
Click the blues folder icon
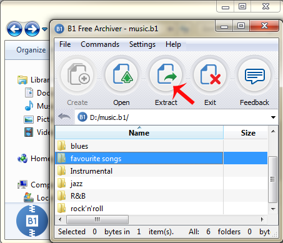(x=62, y=146)
